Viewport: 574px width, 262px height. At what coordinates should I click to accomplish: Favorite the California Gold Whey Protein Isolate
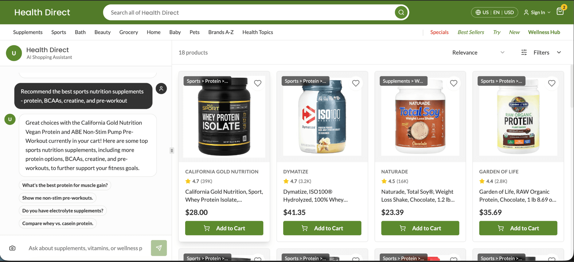pyautogui.click(x=258, y=83)
